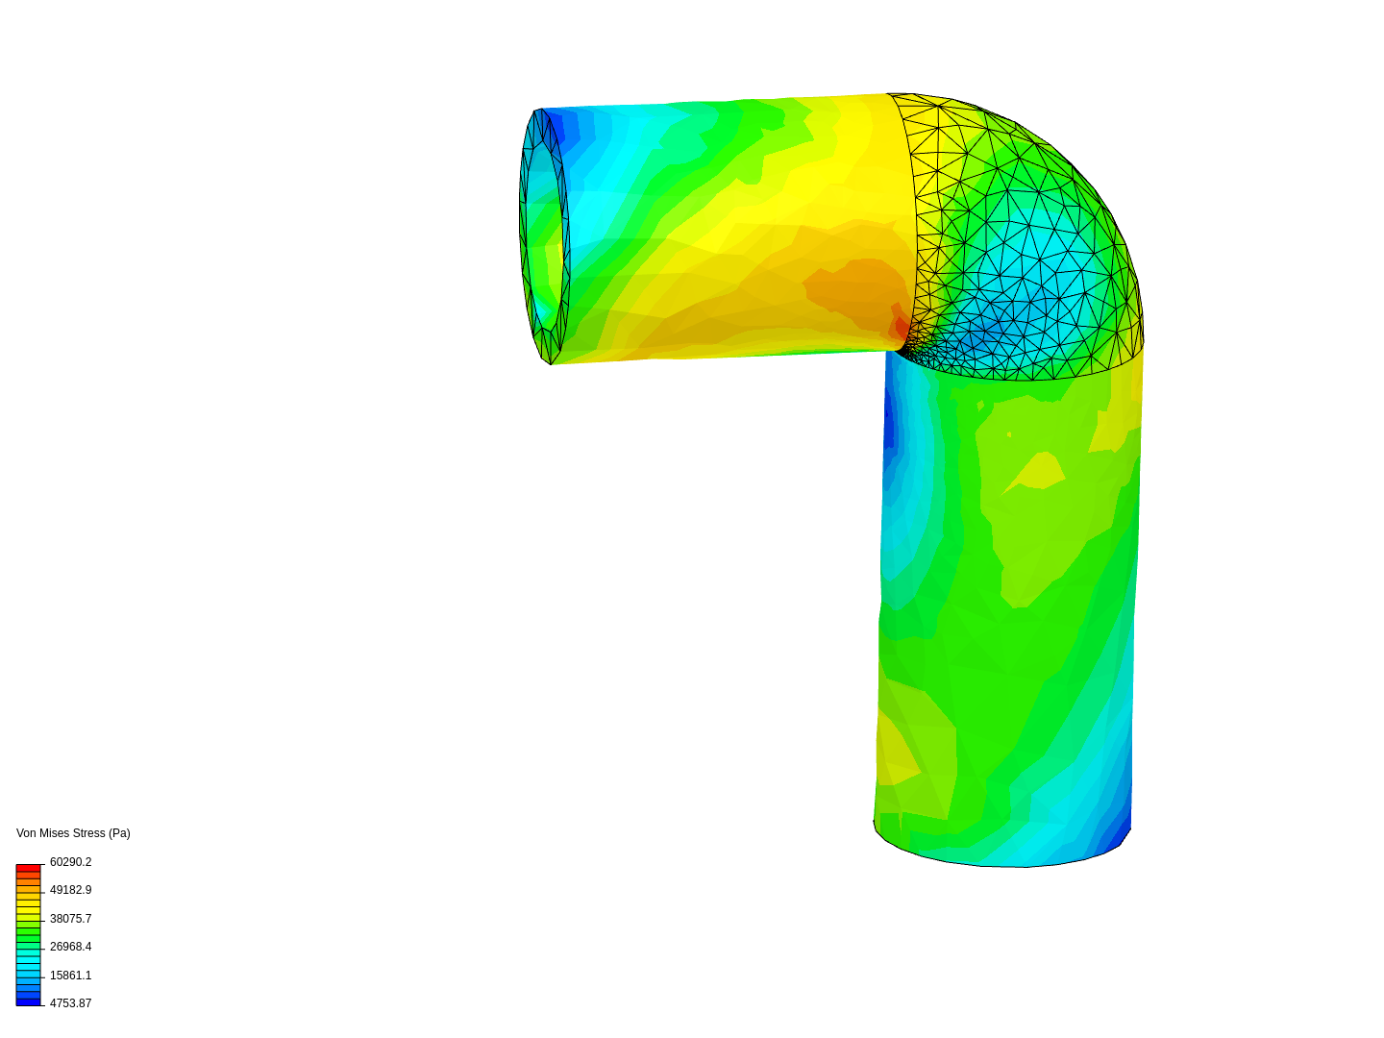1384x1038 pixels.
Task: Select the legend value 38075.7
Action: pyautogui.click(x=70, y=919)
